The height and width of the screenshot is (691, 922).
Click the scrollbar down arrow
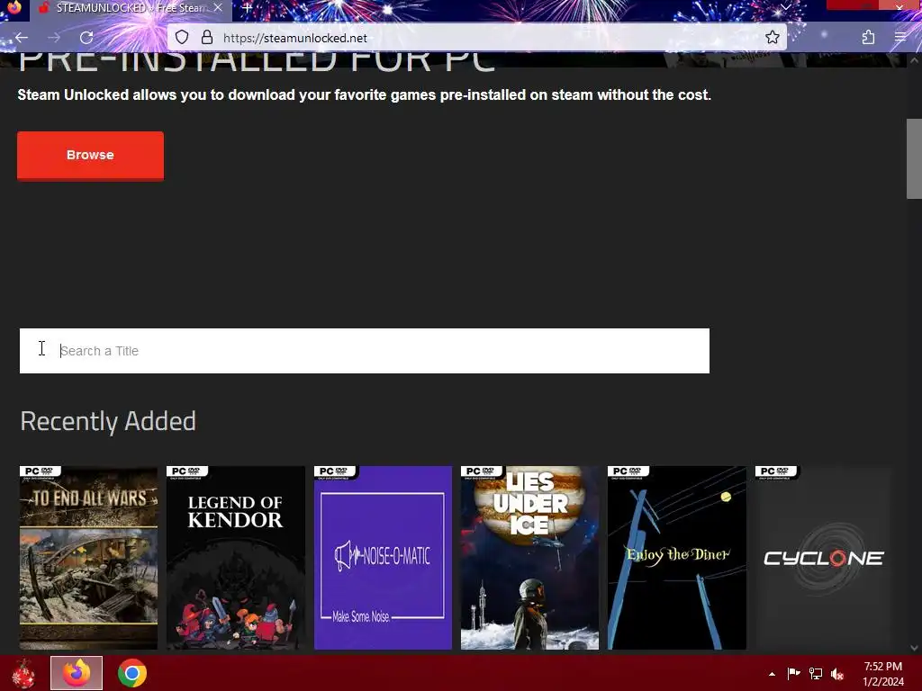[915, 648]
